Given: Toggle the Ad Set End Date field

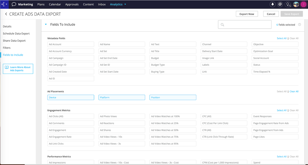Looking at the screenshot, I should click(122, 58).
